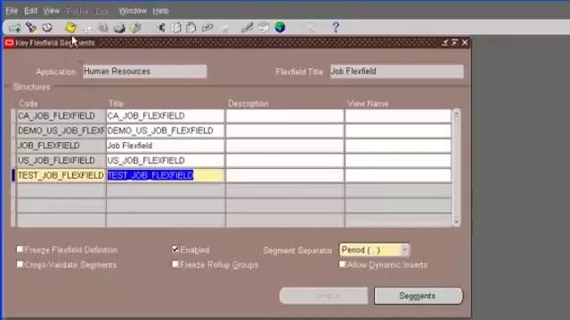The height and width of the screenshot is (320, 570).
Task: Select the DEMO_US_JOB_FLEXF code cell
Action: (61, 131)
